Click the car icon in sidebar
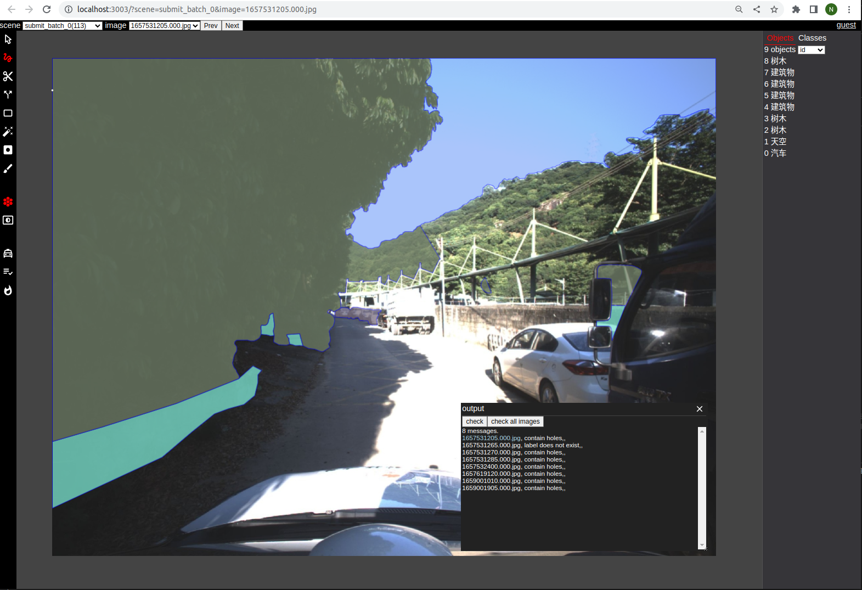This screenshot has height=590, width=862. pyautogui.click(x=8, y=253)
